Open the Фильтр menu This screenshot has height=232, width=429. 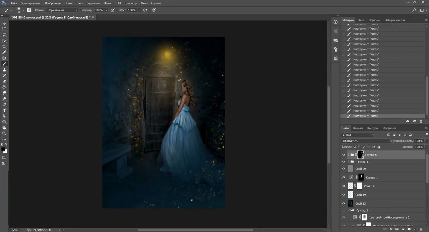(109, 3)
